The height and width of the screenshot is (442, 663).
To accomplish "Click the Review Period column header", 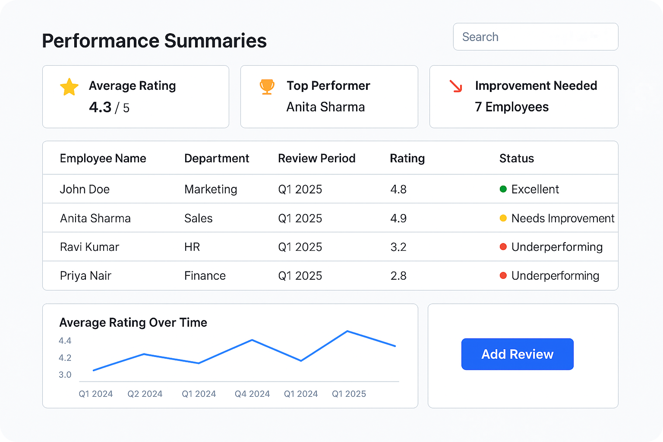I will [316, 158].
